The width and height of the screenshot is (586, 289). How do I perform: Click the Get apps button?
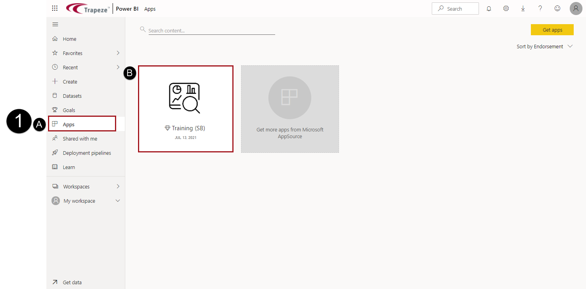tap(552, 29)
